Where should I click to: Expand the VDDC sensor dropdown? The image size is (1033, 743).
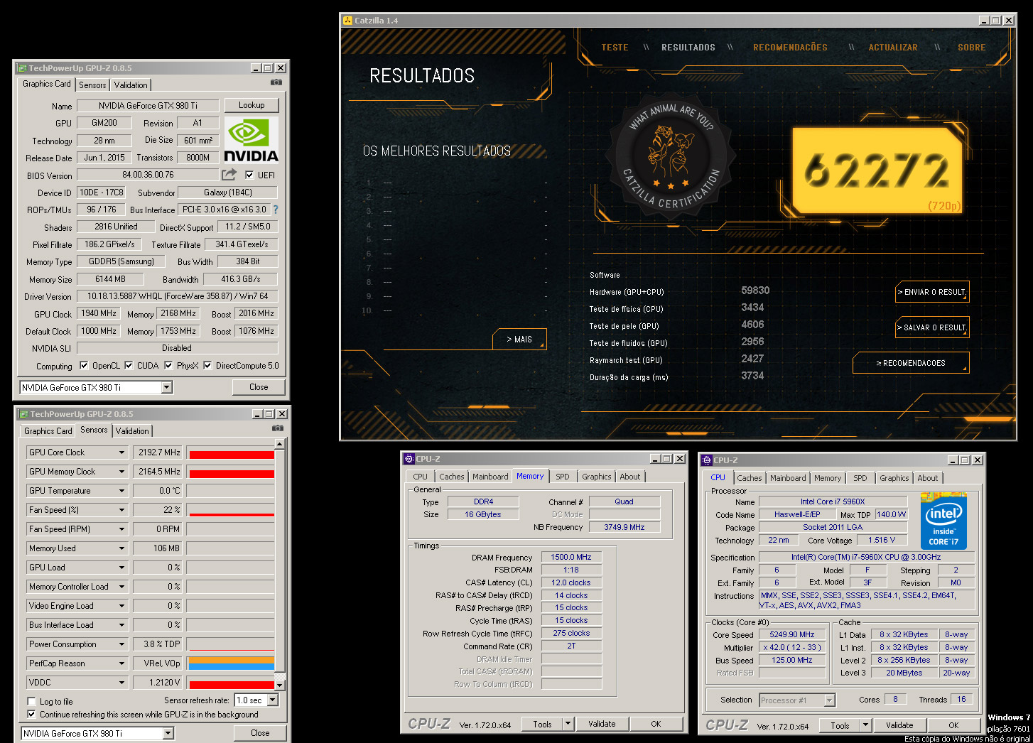coord(121,683)
